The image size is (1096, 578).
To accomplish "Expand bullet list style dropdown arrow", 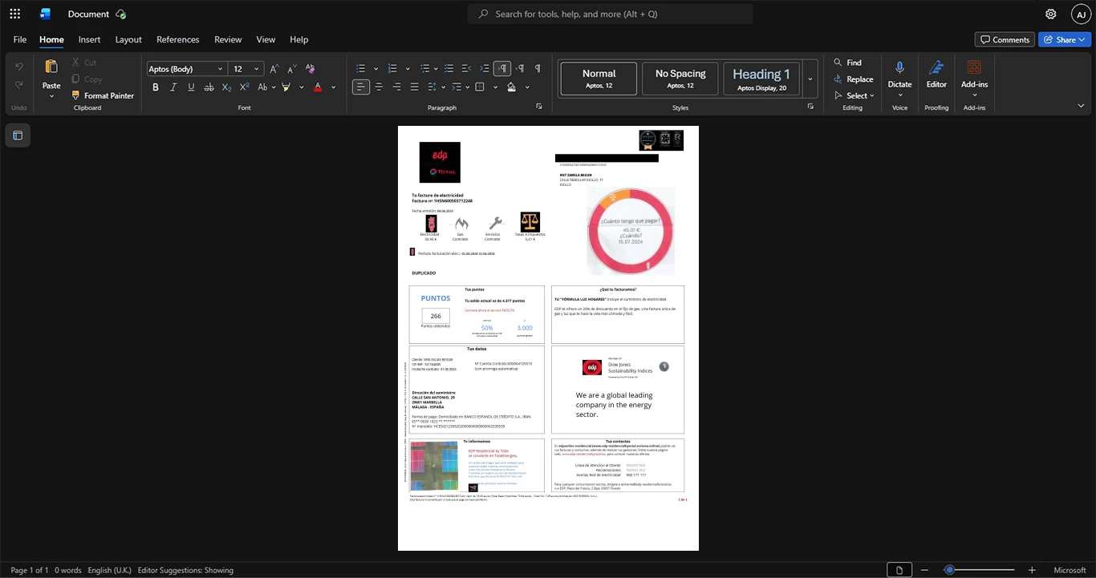I will (x=378, y=69).
